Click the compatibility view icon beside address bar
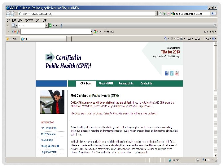 160,14
